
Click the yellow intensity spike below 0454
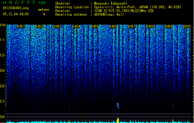[69, 121]
